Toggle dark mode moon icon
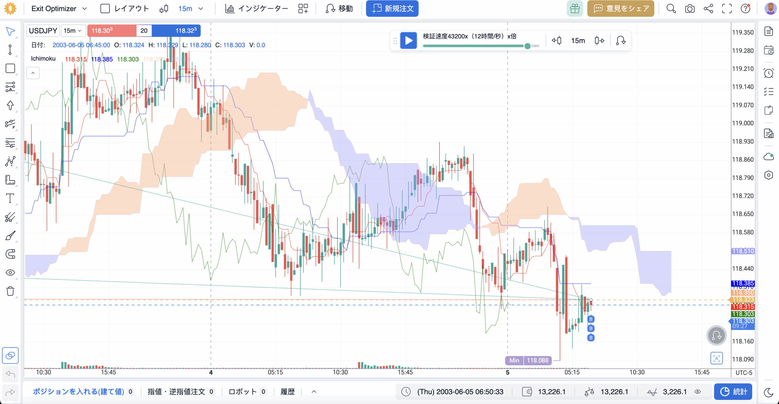 click(x=769, y=392)
